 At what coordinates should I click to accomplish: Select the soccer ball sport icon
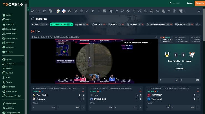click(x=70, y=11)
